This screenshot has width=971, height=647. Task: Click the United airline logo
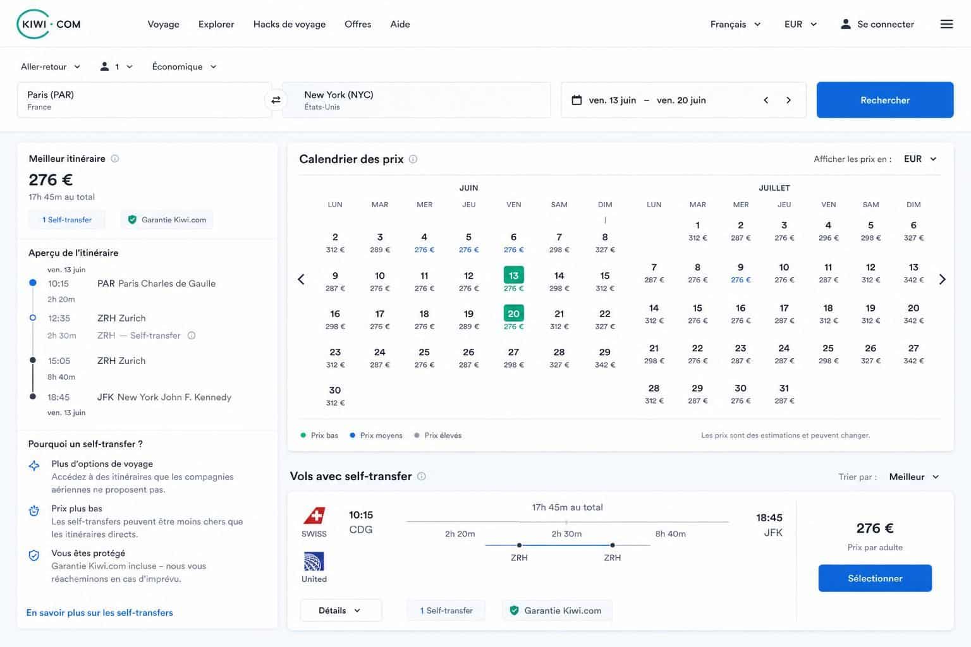point(314,561)
